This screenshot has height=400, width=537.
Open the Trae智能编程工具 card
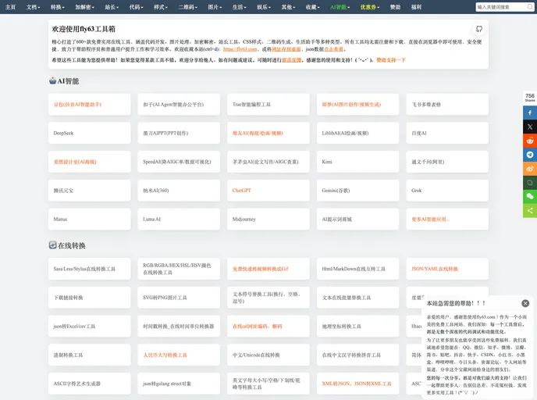[x=268, y=104]
